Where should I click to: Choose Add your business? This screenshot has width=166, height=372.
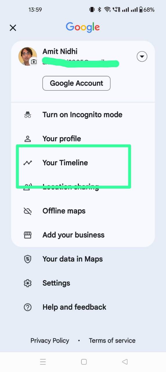(83, 235)
